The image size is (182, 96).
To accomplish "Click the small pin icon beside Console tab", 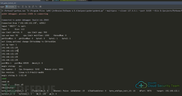I will [x=15, y=7].
